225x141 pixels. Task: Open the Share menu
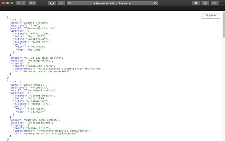(205, 3)
